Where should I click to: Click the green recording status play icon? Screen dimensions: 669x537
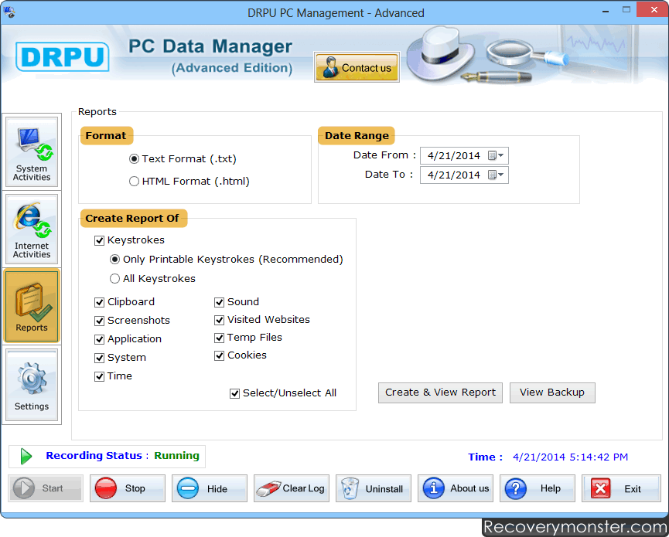point(26,456)
